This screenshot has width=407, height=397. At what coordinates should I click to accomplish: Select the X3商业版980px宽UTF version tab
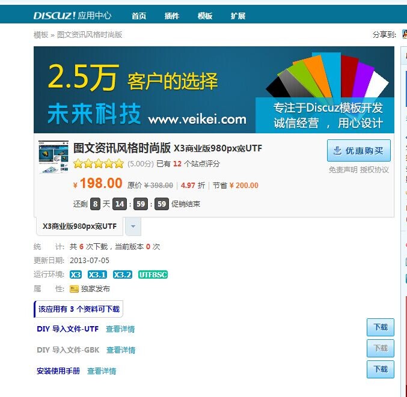[79, 226]
